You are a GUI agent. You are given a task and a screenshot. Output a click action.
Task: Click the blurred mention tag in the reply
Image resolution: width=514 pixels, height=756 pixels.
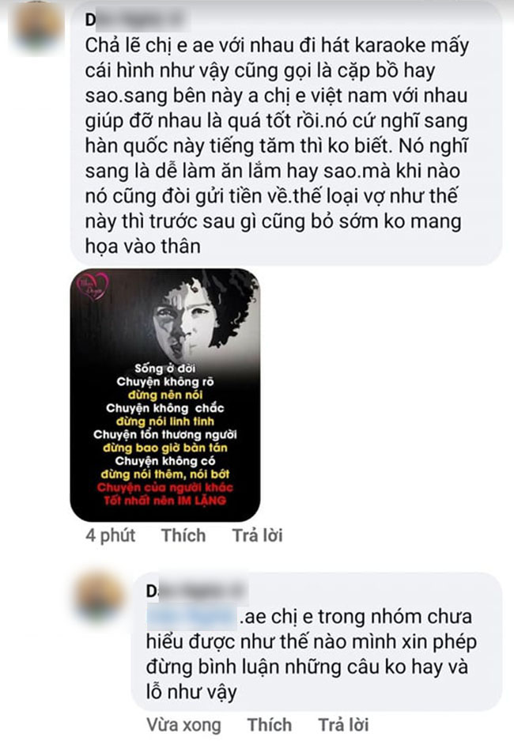coord(191,617)
